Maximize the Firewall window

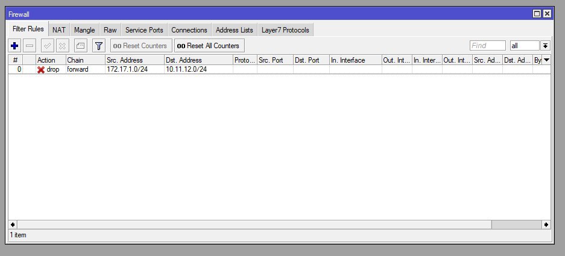coord(537,14)
